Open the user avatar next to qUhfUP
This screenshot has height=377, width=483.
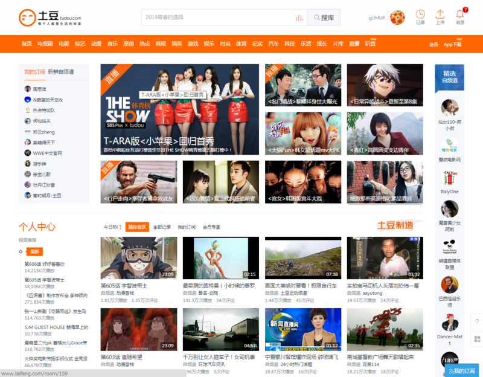coord(397,18)
